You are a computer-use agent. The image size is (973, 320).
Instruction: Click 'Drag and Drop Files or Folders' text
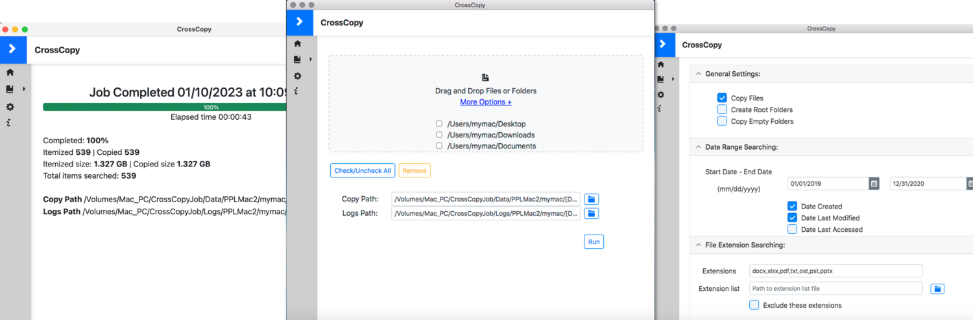486,91
